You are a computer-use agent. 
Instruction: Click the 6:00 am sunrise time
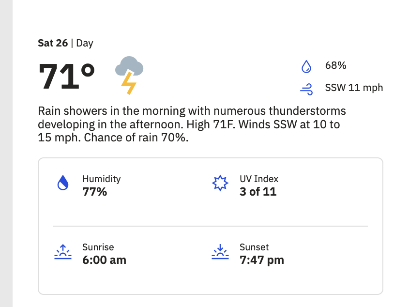click(x=104, y=260)
